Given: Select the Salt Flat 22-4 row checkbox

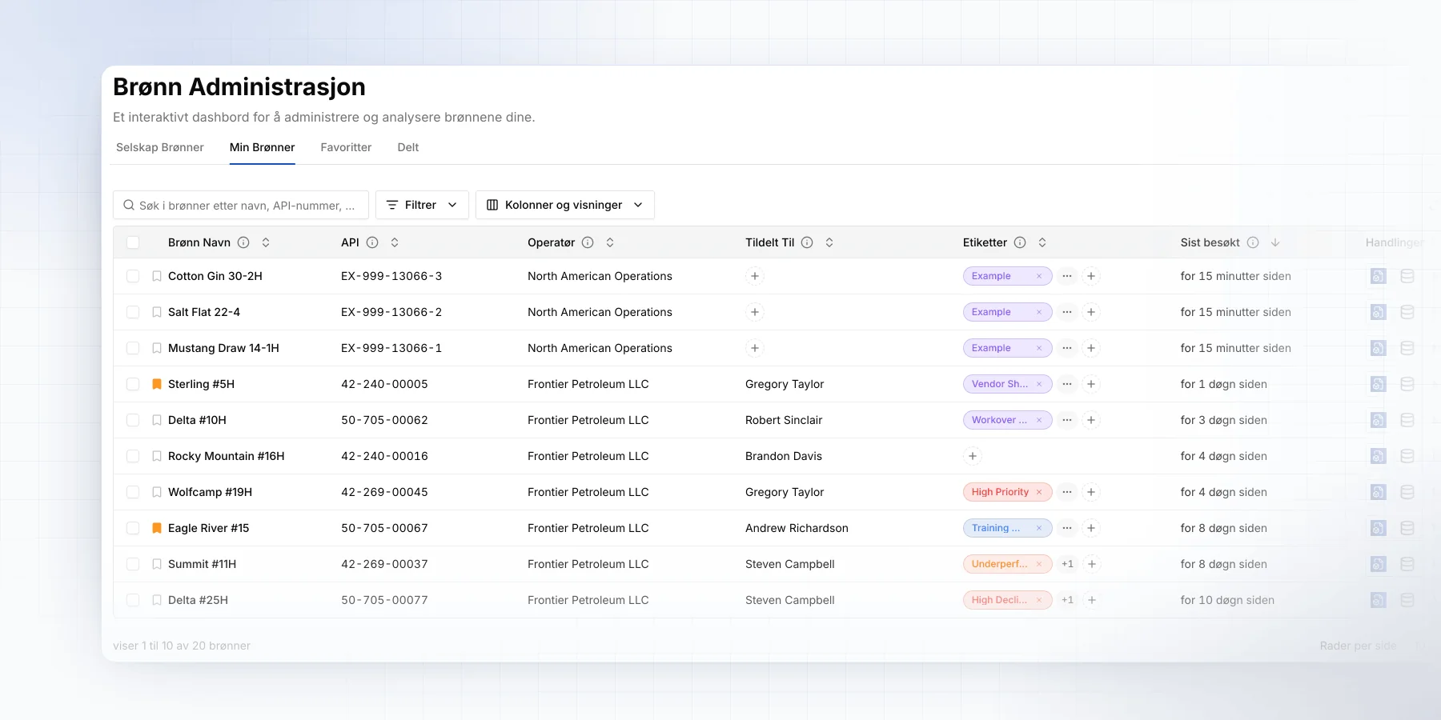Looking at the screenshot, I should pos(133,312).
